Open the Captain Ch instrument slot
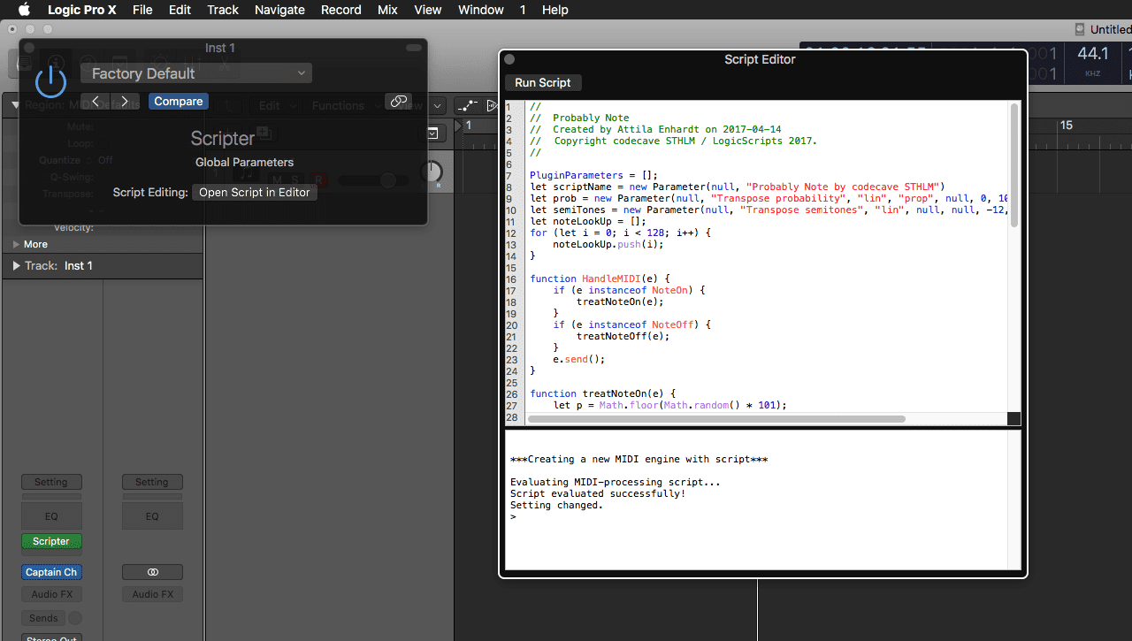1132x641 pixels. point(51,572)
